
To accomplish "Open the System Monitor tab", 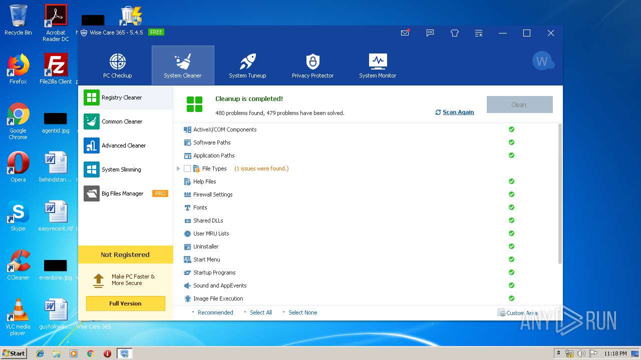I will [378, 65].
